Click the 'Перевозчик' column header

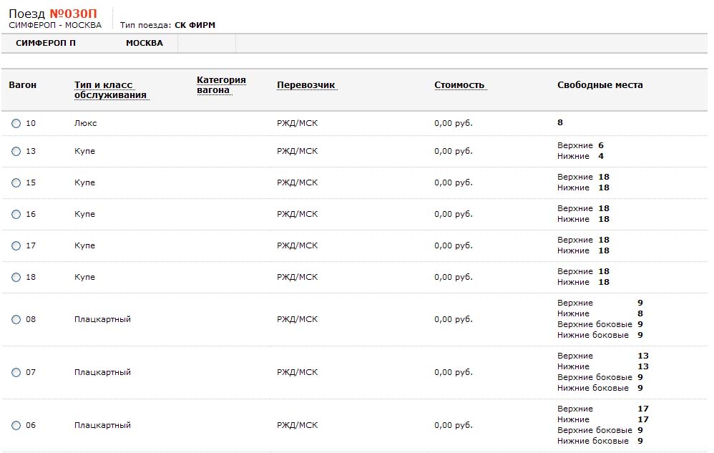point(305,85)
